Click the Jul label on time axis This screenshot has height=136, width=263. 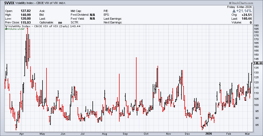coord(83,134)
